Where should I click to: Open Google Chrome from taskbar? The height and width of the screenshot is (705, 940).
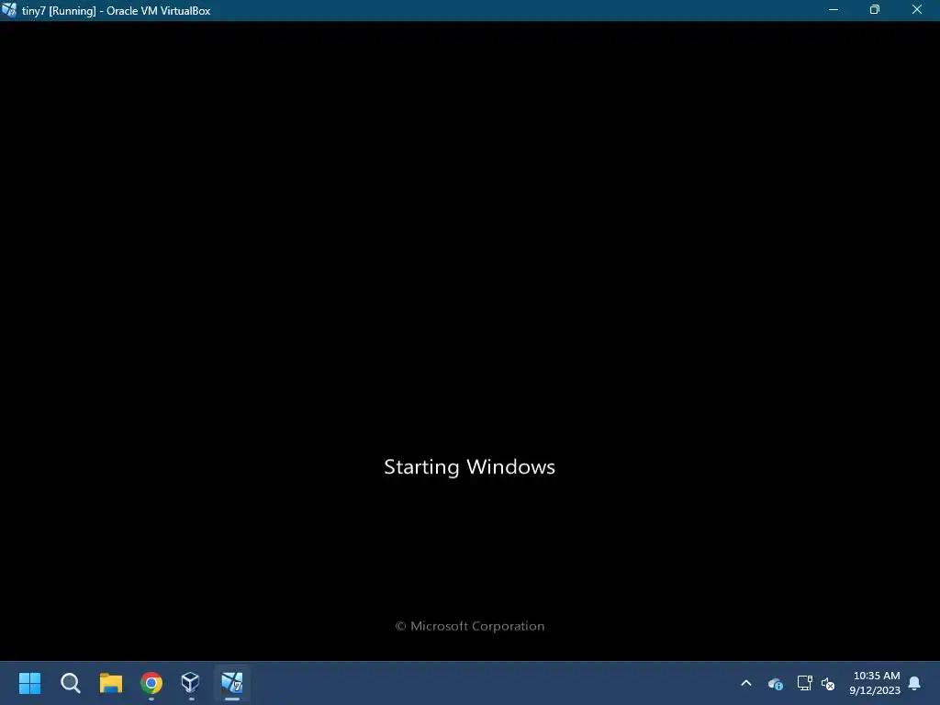pyautogui.click(x=151, y=683)
